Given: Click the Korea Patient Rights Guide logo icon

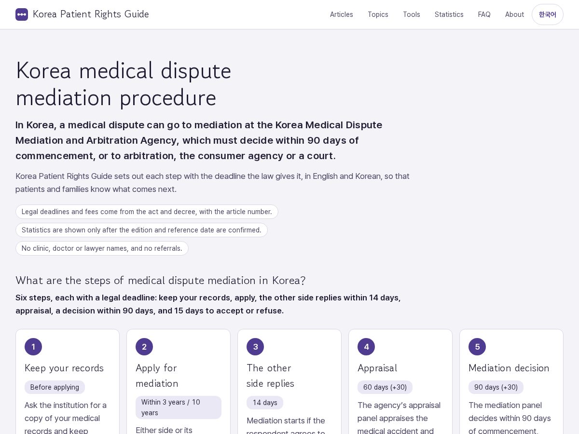Looking at the screenshot, I should click(22, 14).
